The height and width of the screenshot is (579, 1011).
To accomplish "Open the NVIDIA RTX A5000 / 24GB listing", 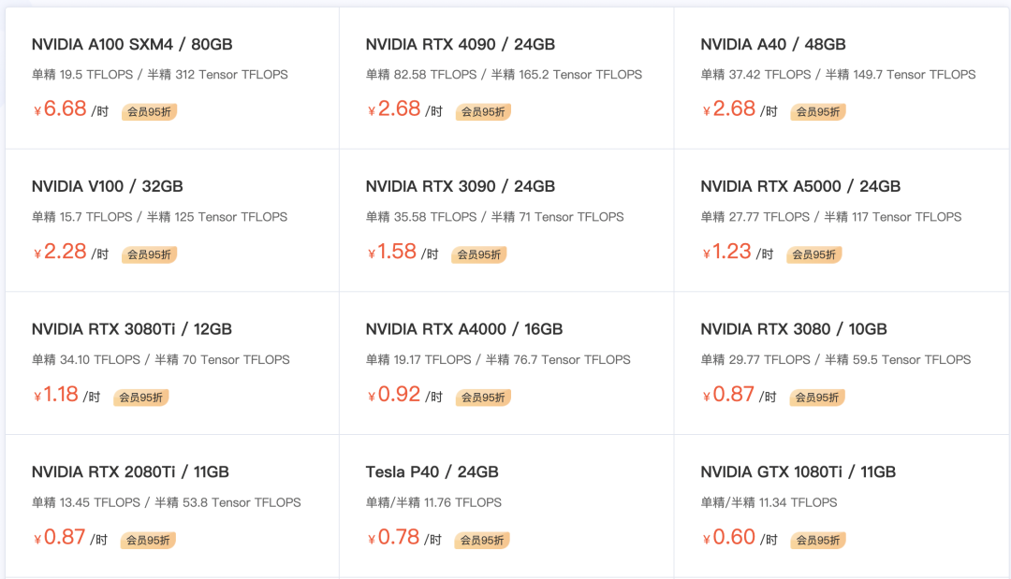I will coord(800,186).
